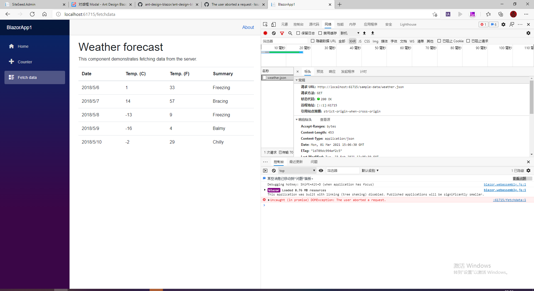Viewport: 534px width, 291px height.
Task: Open the console frame context dropdown showing top
Action: [x=296, y=170]
